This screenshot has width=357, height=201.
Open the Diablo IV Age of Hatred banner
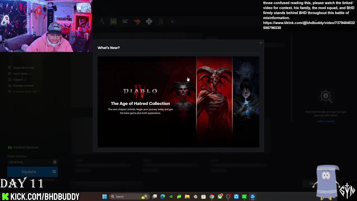tap(178, 102)
